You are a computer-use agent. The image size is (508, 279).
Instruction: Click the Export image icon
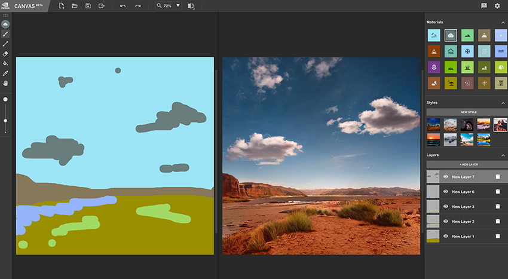point(102,6)
